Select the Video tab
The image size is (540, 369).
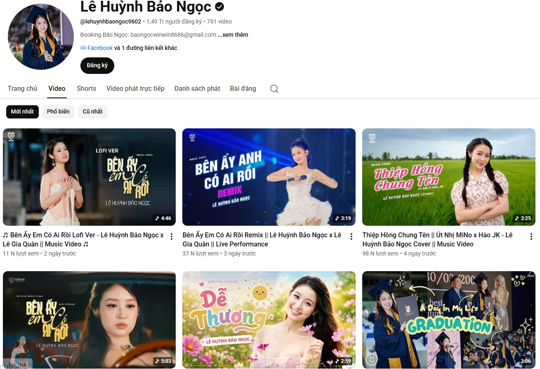click(57, 89)
